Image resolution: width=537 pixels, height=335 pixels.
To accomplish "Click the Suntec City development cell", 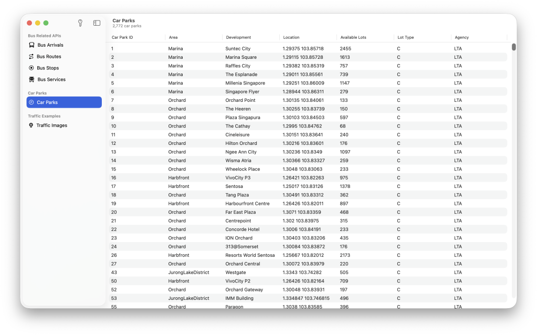I will (x=238, y=49).
